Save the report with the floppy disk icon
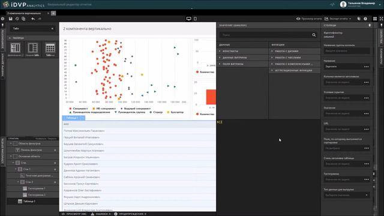 11,19
